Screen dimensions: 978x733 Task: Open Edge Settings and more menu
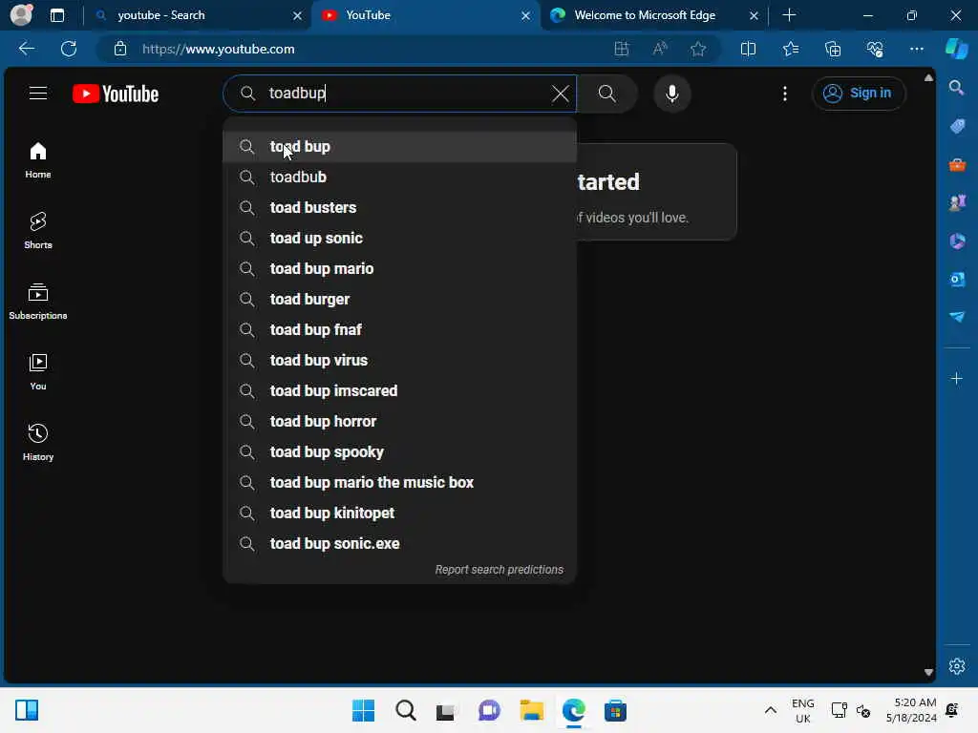click(916, 49)
